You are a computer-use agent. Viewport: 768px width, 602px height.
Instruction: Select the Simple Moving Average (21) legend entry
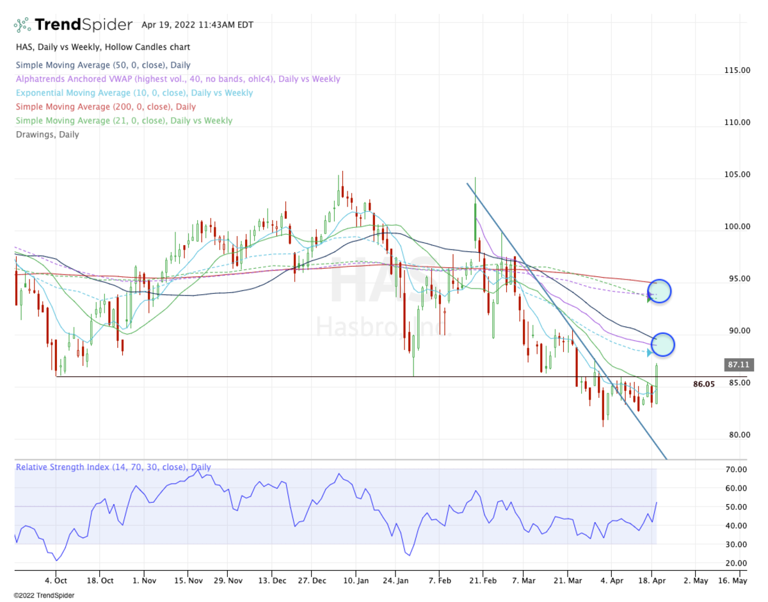click(x=124, y=120)
